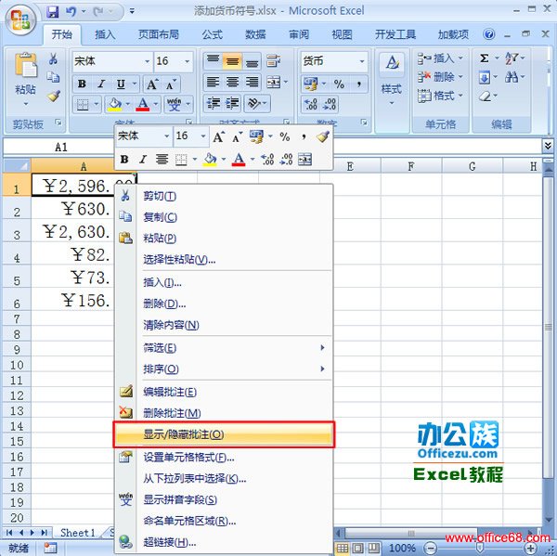The width and height of the screenshot is (557, 556).
Task: Align text right in ribbon
Action: point(252,83)
